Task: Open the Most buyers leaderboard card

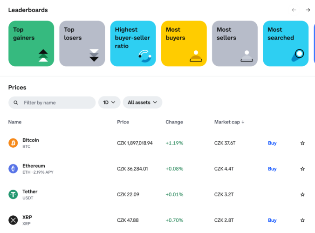Action: (x=184, y=44)
